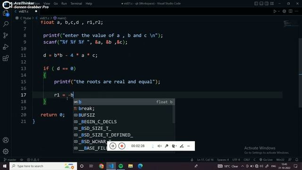Open the View menu

click(x=47, y=3)
